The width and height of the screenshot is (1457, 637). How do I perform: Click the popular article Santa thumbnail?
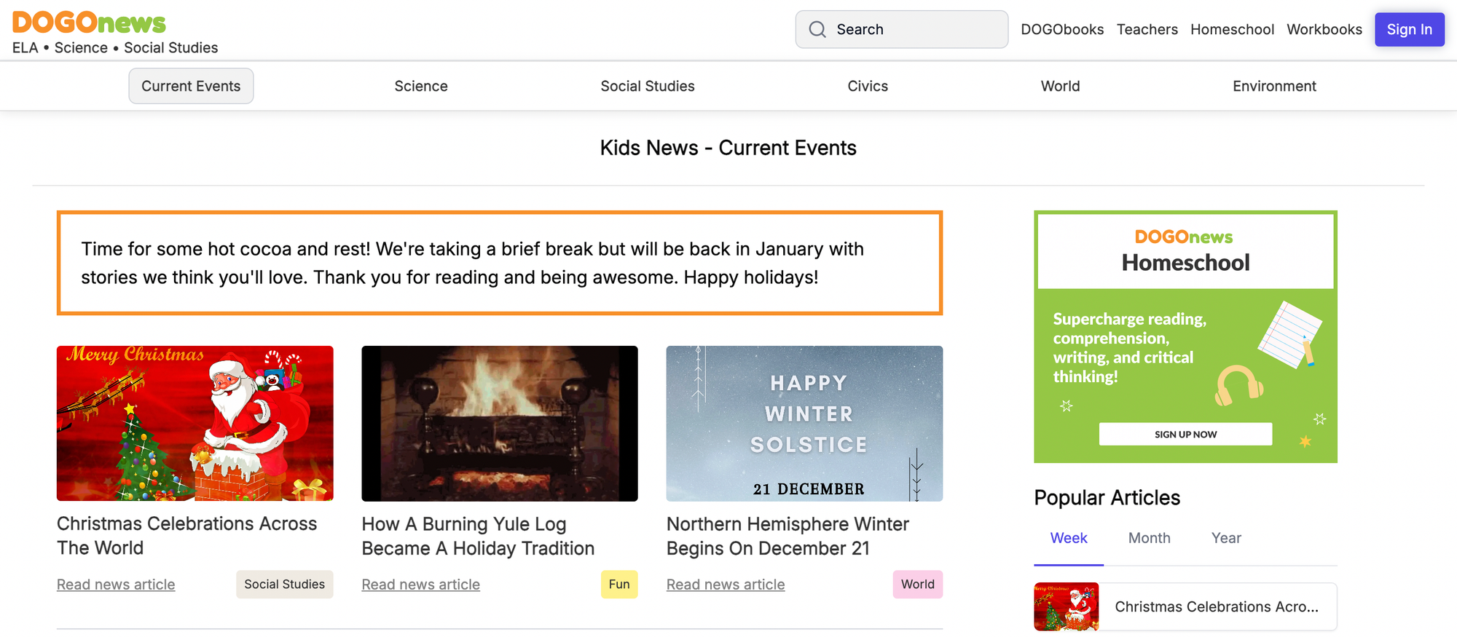pos(1067,606)
